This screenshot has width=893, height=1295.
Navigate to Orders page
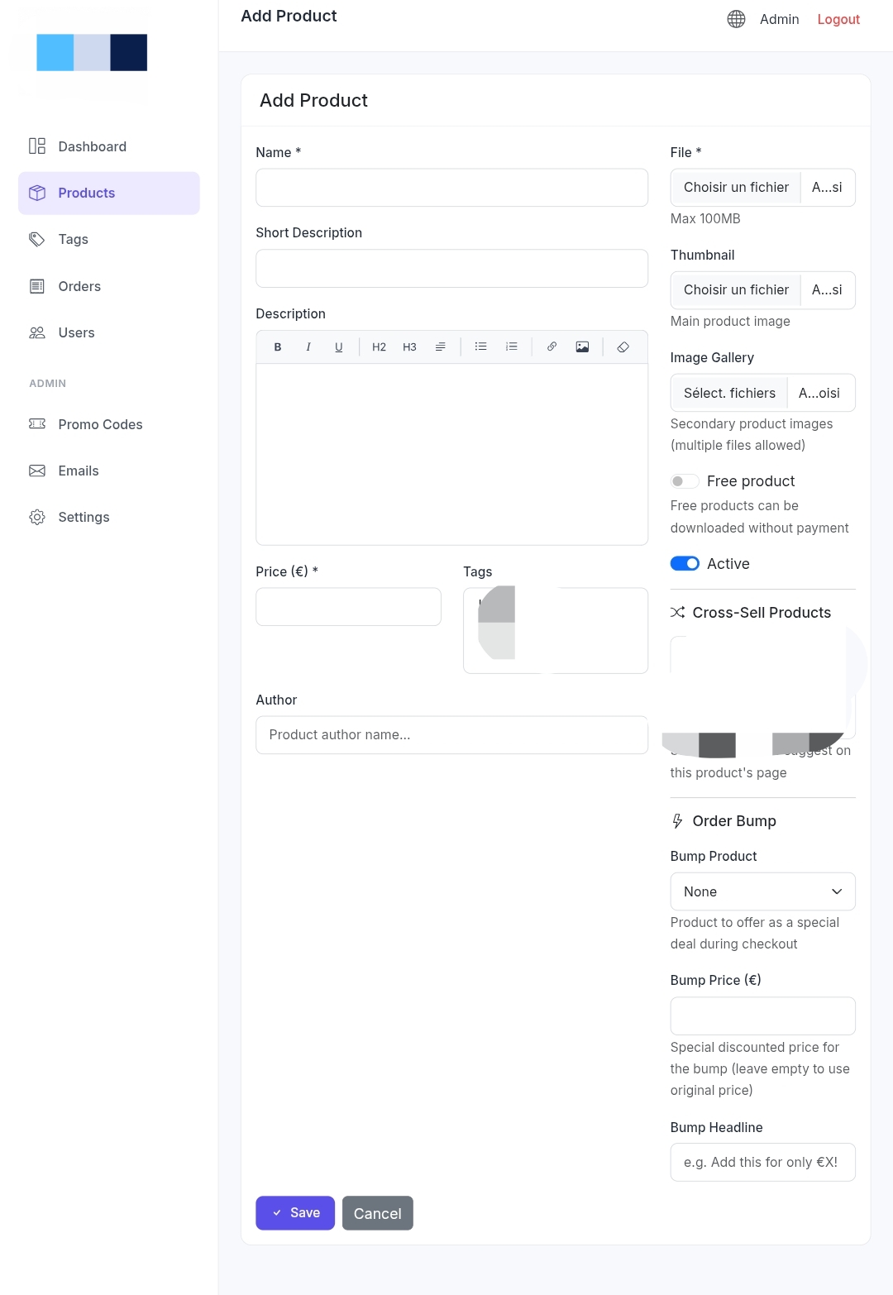[109, 286]
